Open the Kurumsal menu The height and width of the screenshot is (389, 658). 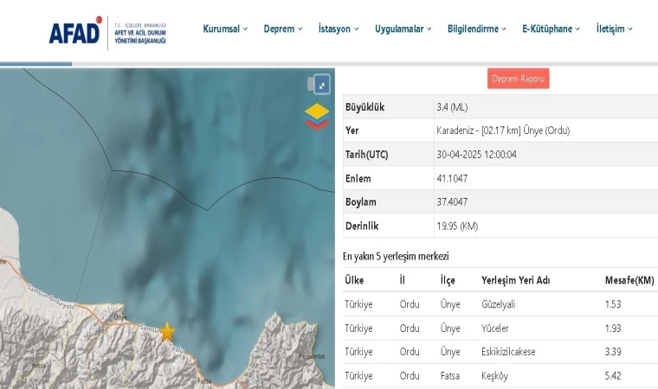coord(225,29)
